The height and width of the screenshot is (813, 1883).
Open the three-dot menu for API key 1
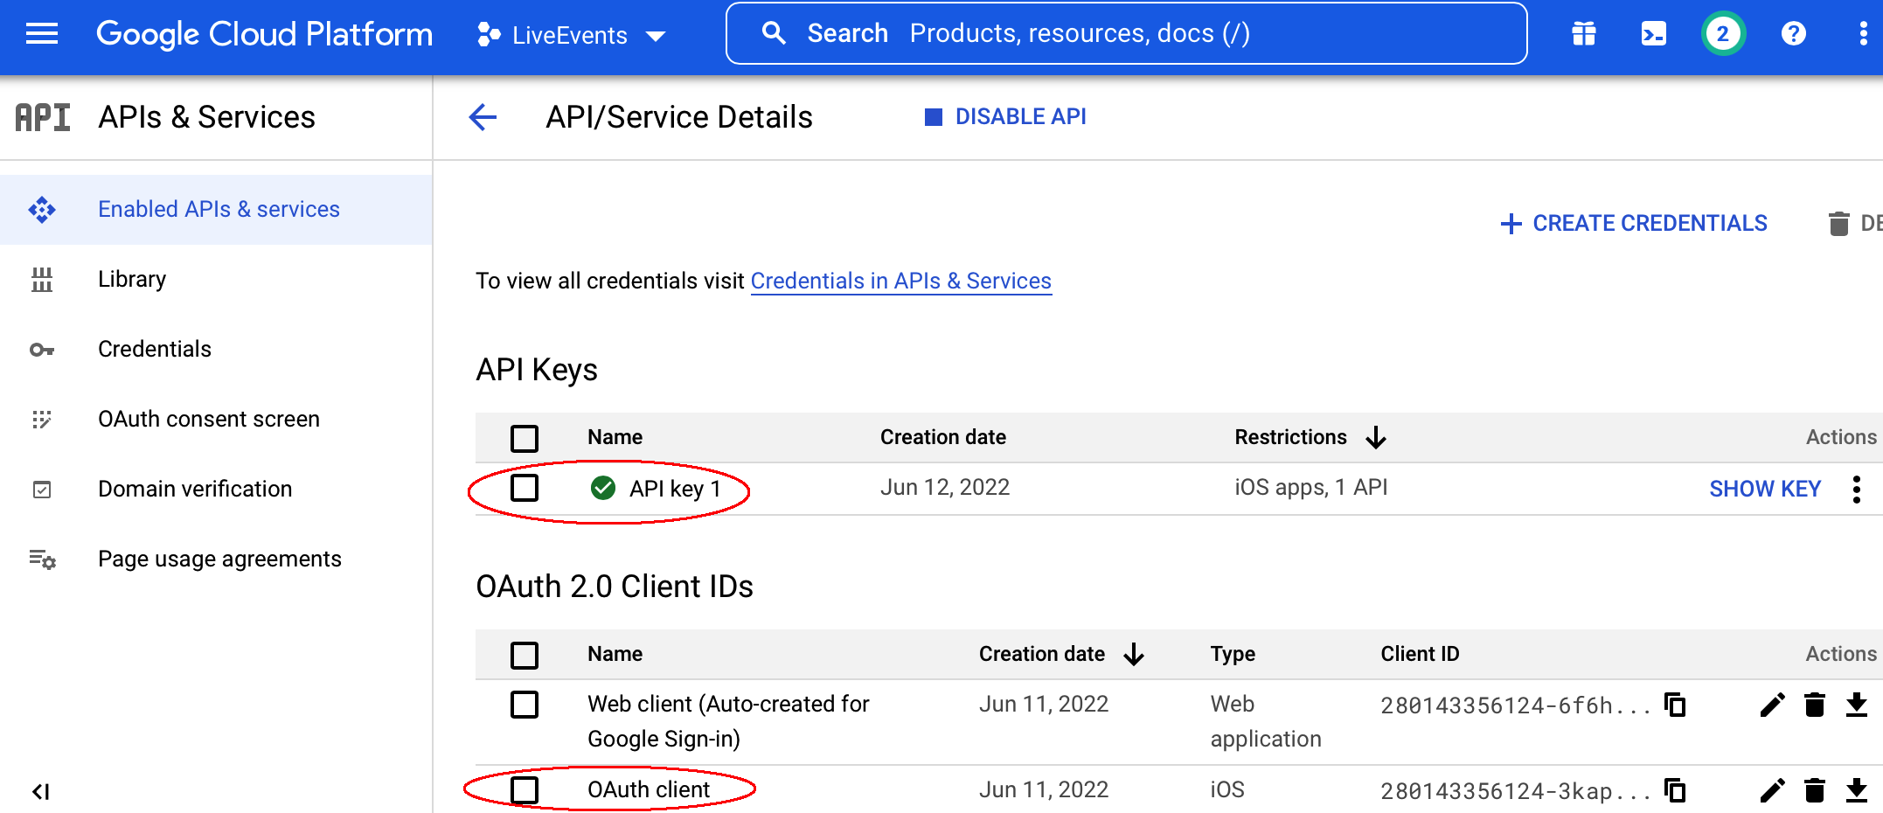coord(1856,489)
